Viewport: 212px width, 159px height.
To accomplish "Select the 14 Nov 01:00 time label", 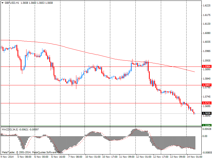I will (195, 157).
